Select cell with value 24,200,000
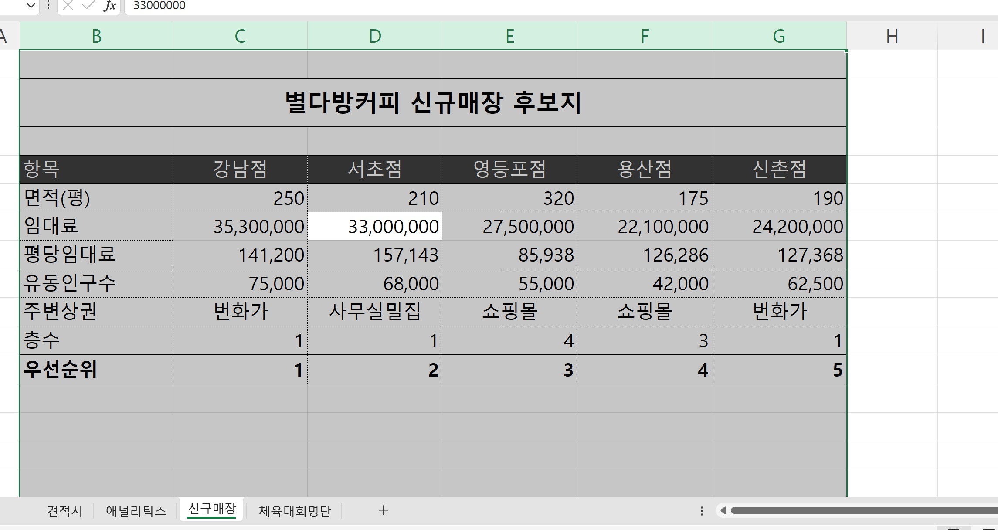 coord(779,226)
